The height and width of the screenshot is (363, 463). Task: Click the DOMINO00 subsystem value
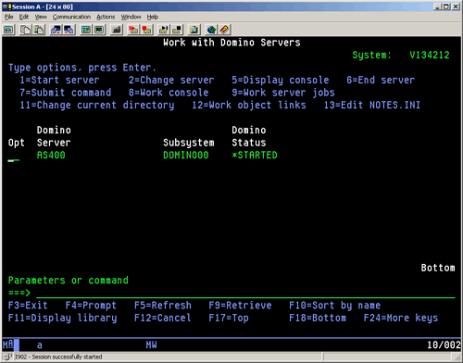186,156
